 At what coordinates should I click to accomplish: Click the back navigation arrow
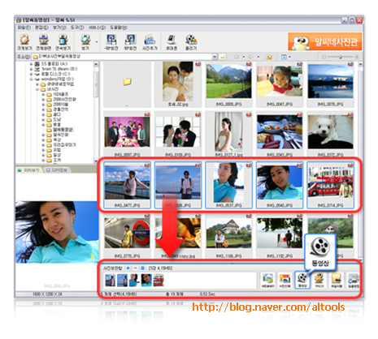(237, 57)
